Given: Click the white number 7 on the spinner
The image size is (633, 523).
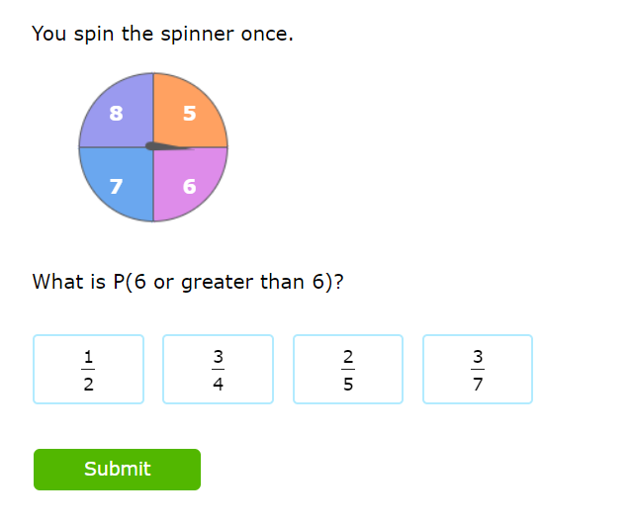Looking at the screenshot, I should click(116, 185).
